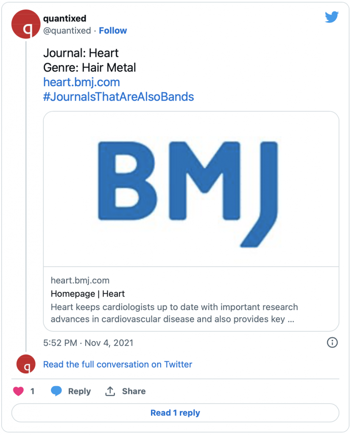The height and width of the screenshot is (435, 352).
Task: Click the @quantixed handle
Action: click(x=67, y=31)
